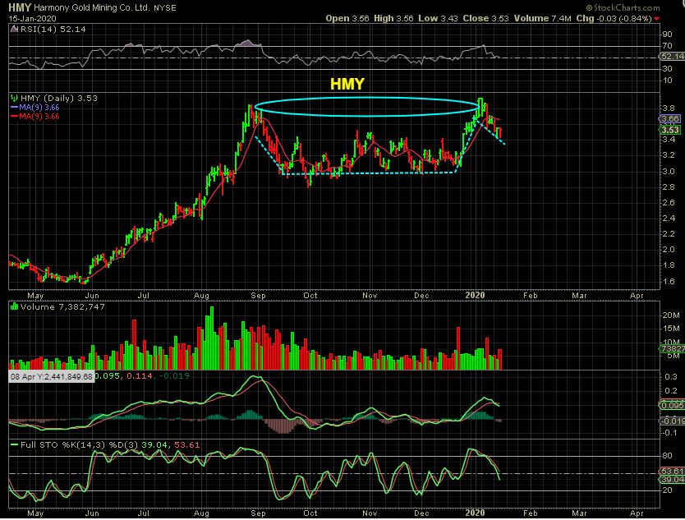Click the 0.095 MACD tag on right axis
Screen dimensions: 685x520
(x=672, y=405)
